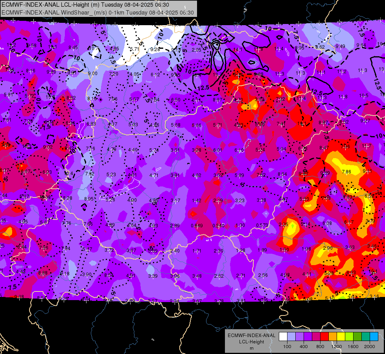
Task: Click the grid value "3.51"
Action: (x=175, y=150)
